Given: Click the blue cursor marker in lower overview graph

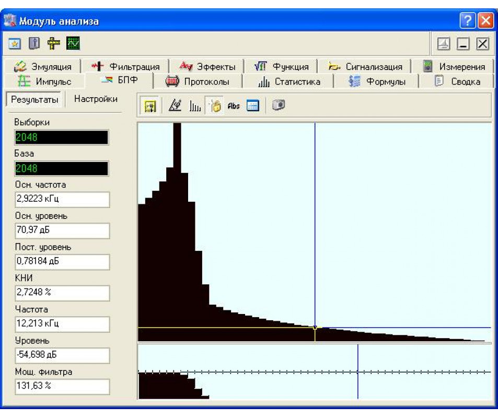Looking at the screenshot, I should (x=357, y=371).
